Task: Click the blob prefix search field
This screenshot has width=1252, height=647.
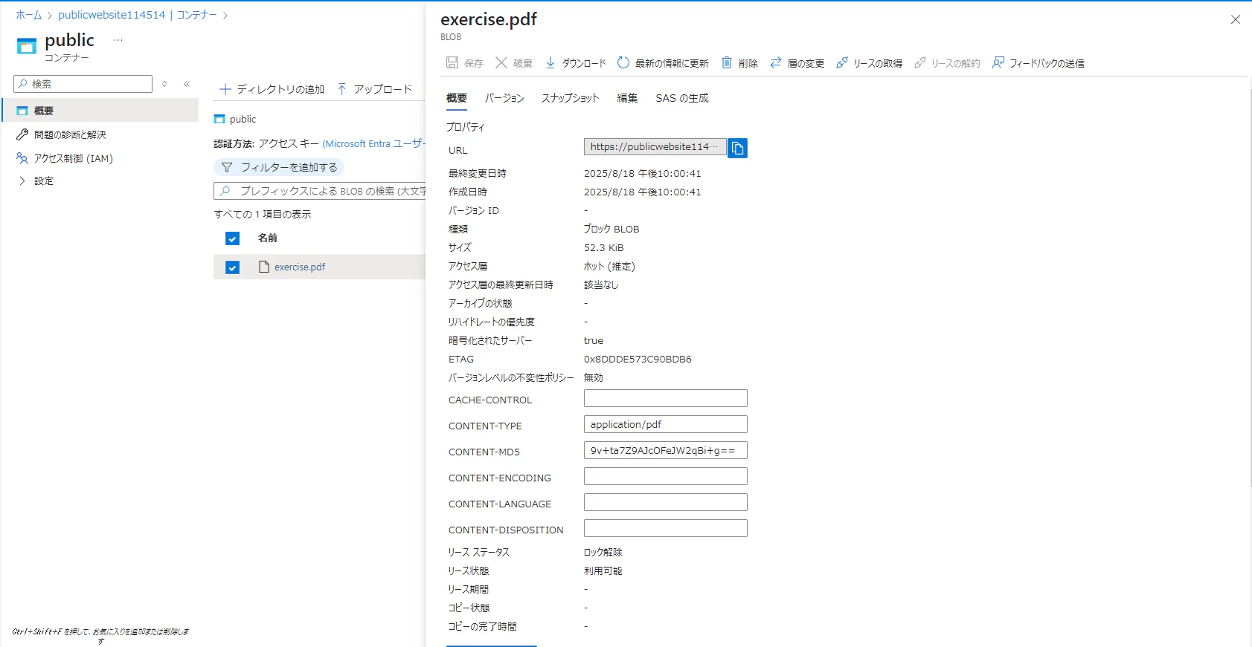Action: 320,191
